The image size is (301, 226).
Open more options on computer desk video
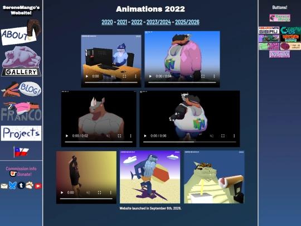pos(135,76)
